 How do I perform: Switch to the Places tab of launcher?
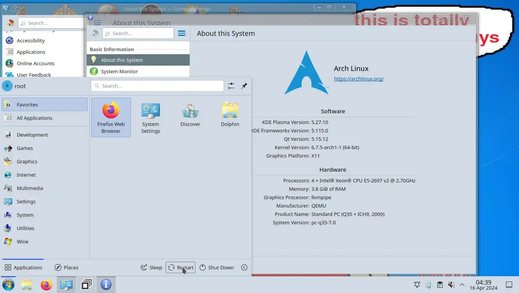[66, 267]
